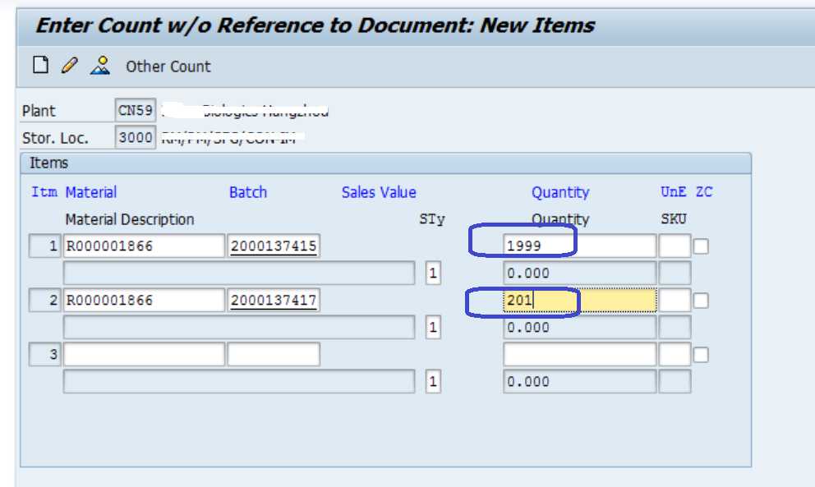Click item number box 1
This screenshot has width=815, height=487.
click(44, 246)
